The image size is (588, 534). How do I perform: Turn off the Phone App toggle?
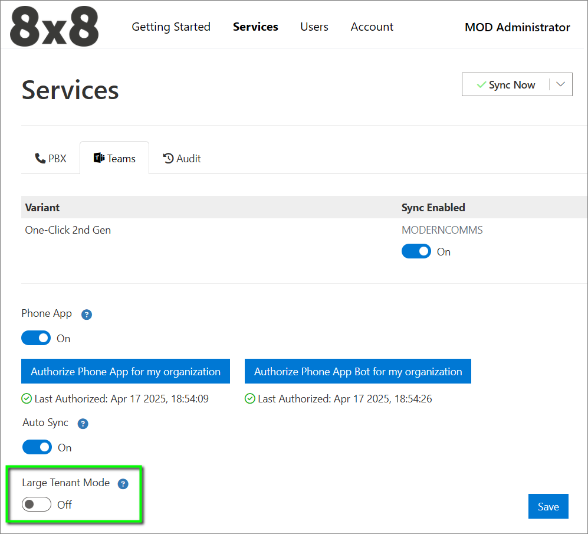(x=36, y=338)
